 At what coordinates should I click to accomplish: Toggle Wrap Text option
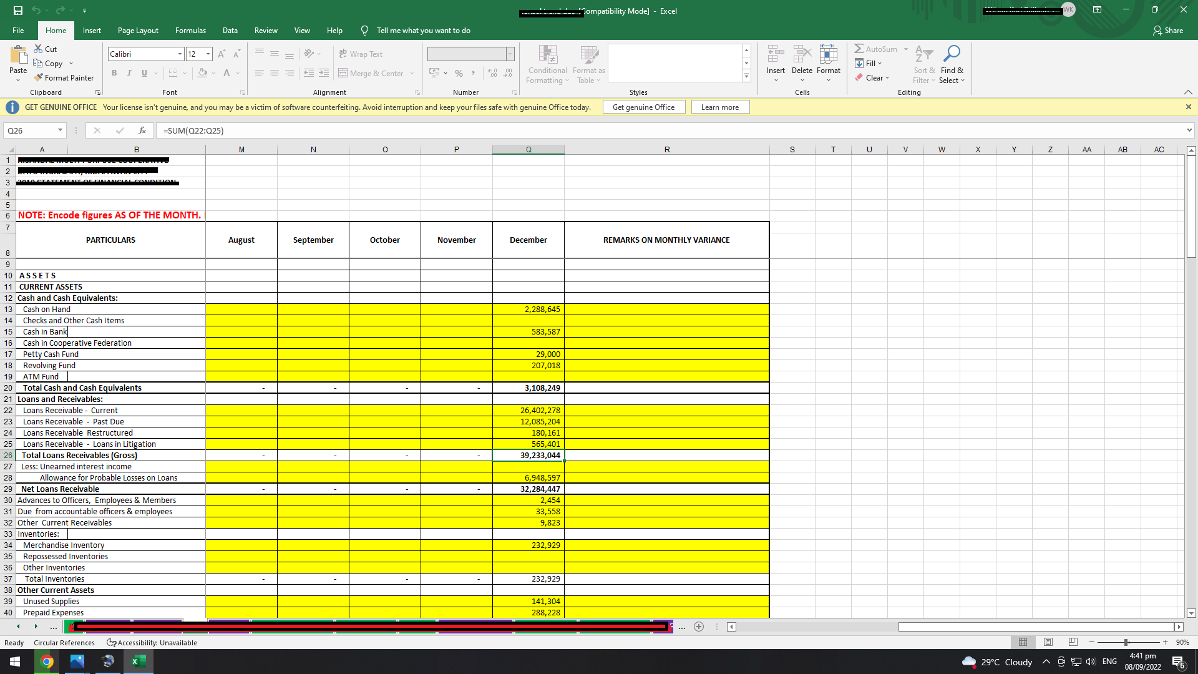[361, 54]
